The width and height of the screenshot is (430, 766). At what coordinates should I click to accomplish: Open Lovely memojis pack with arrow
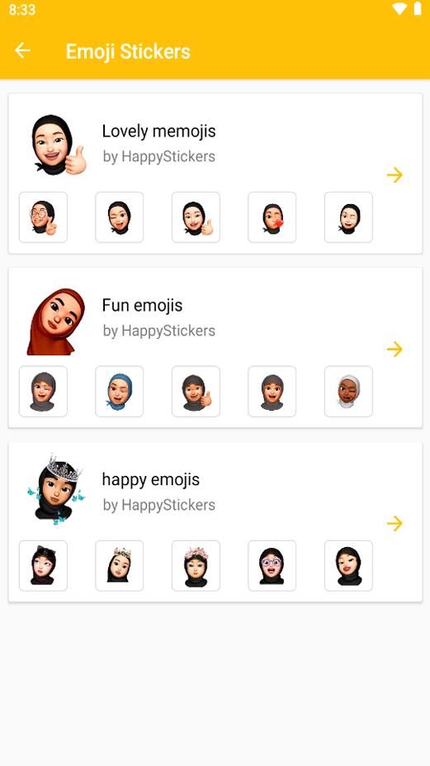tap(395, 175)
